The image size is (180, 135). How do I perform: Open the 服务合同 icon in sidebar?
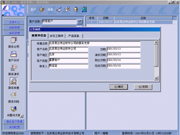(x=14, y=41)
